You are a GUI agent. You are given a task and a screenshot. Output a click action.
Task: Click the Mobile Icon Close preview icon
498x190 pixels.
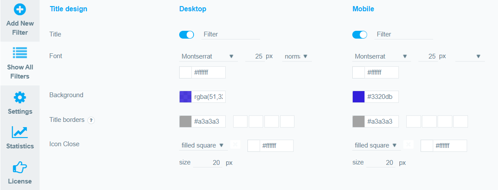click(408, 145)
